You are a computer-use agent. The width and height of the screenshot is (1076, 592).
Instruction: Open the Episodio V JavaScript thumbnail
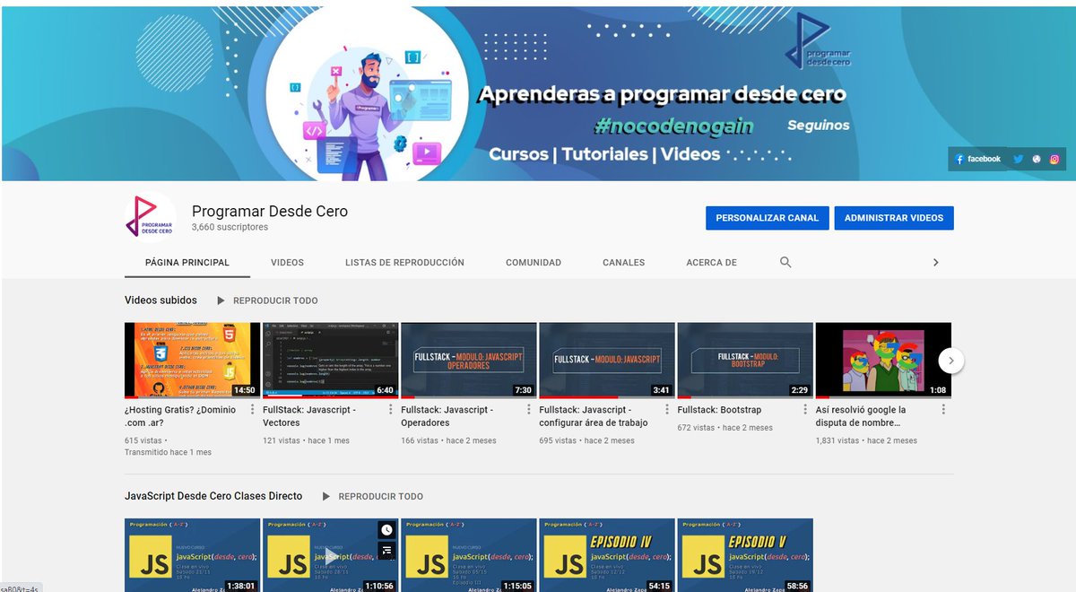[745, 554]
